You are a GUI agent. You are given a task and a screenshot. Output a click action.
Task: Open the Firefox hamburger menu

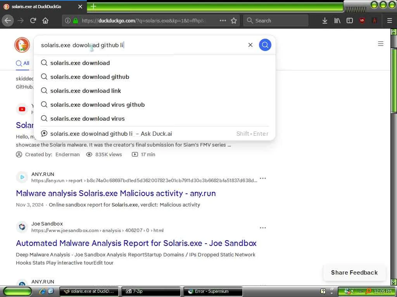(390, 21)
